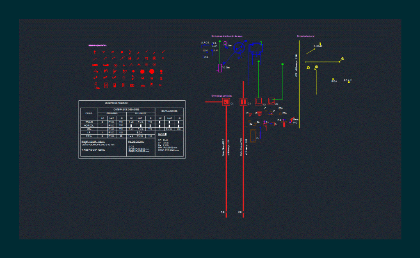
Task: Click the red arched symbol with letter M
Action: tap(106, 85)
